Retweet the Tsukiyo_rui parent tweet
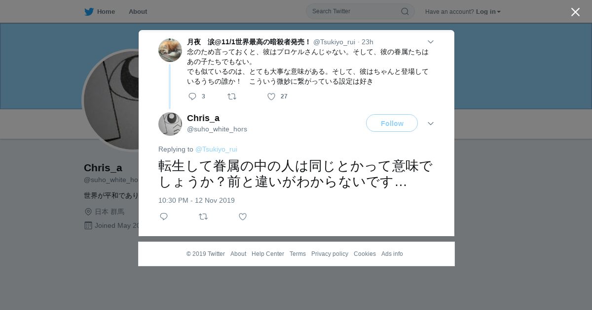592x310 pixels. [x=232, y=96]
